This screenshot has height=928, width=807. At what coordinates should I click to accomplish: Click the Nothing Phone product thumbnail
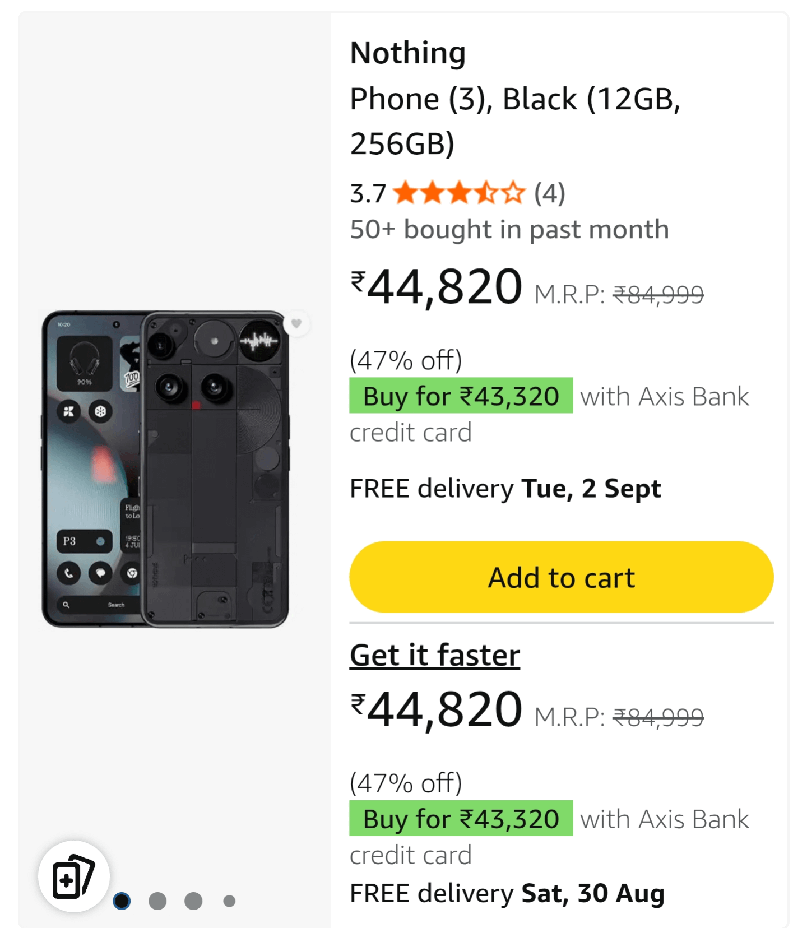pyautogui.click(x=166, y=469)
